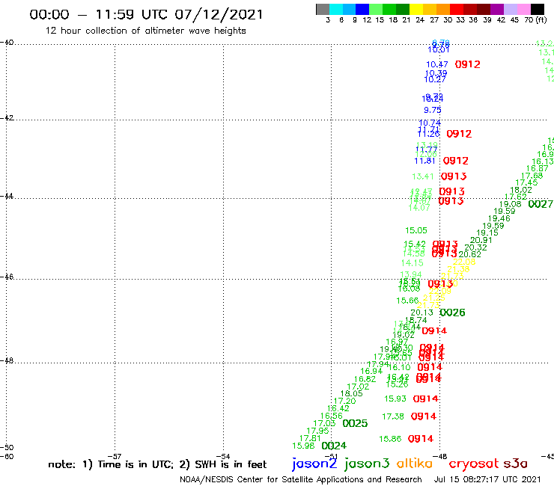The width and height of the screenshot is (554, 486).
Task: Click the gray 0-3 ft legend swatch
Action: [x=323, y=9]
